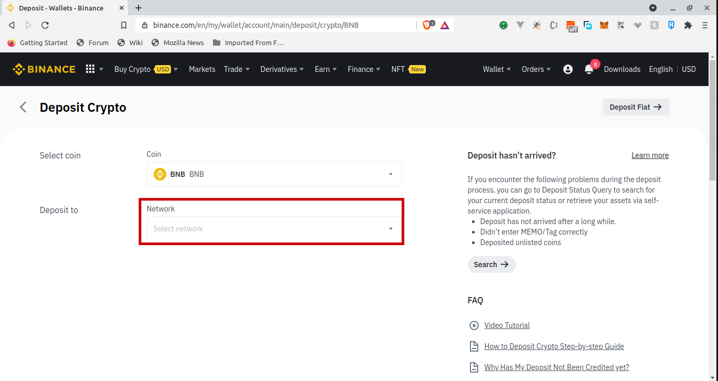Image resolution: width=718 pixels, height=381 pixels.
Task: Open a new browser tab
Action: coord(138,8)
